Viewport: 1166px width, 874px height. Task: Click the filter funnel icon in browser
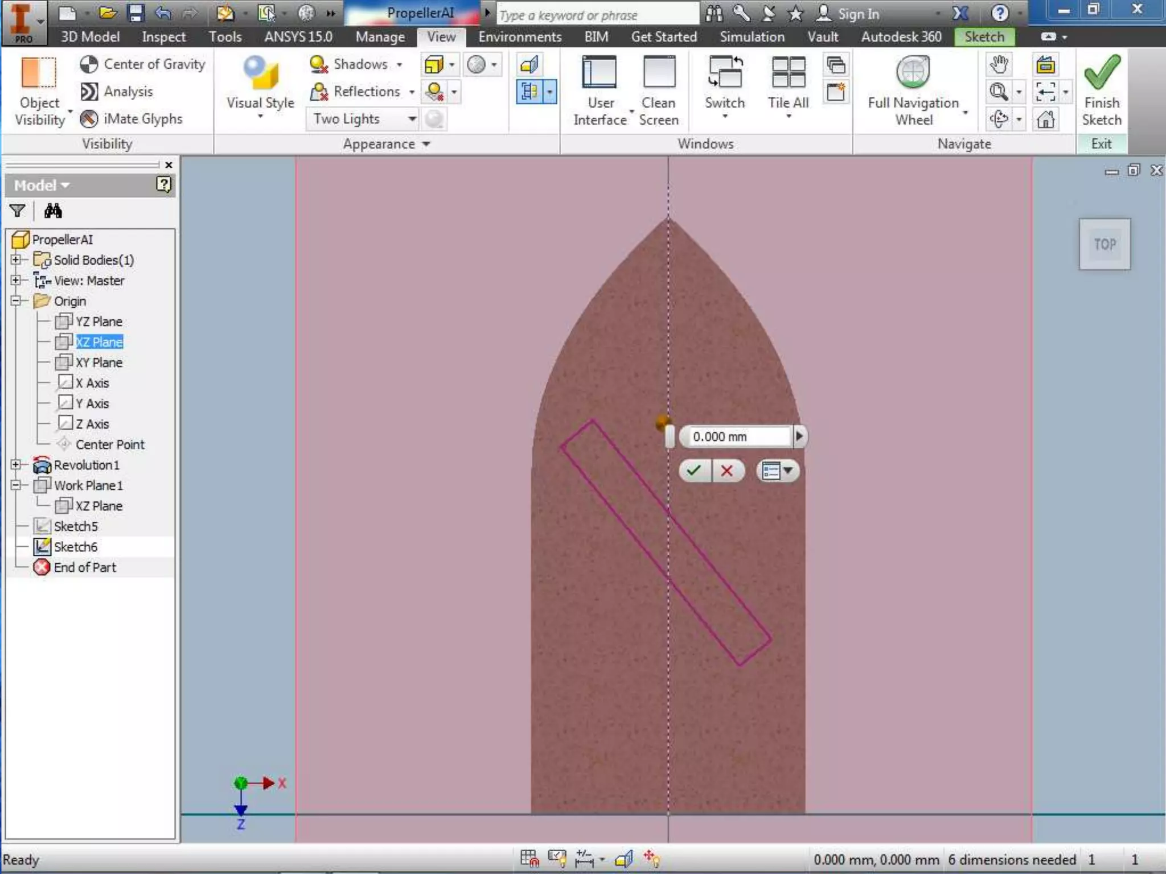[17, 211]
